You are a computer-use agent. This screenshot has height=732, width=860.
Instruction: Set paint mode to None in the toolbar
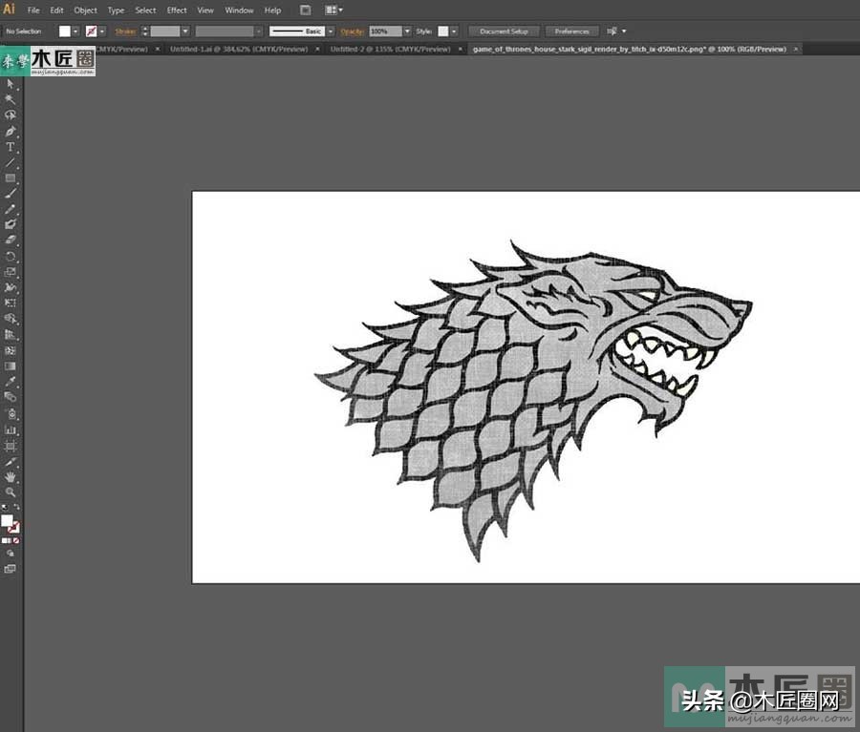(16, 541)
